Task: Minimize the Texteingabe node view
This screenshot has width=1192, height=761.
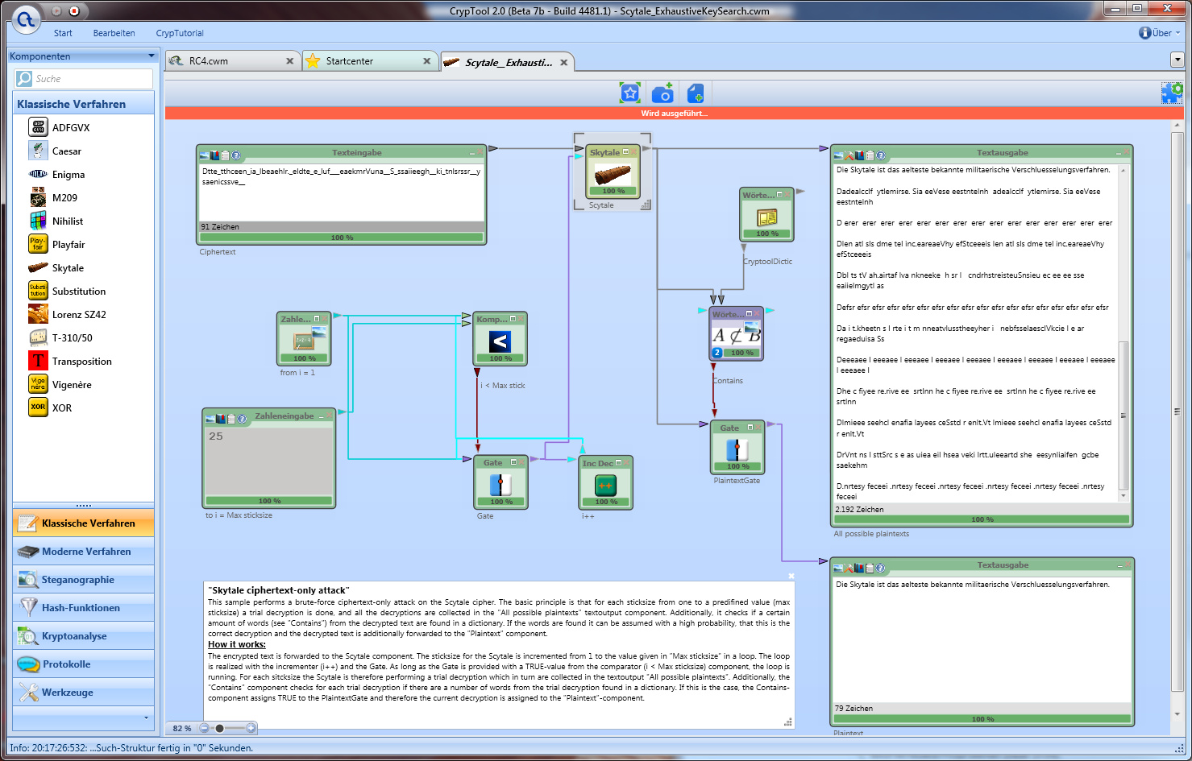Action: pos(472,153)
